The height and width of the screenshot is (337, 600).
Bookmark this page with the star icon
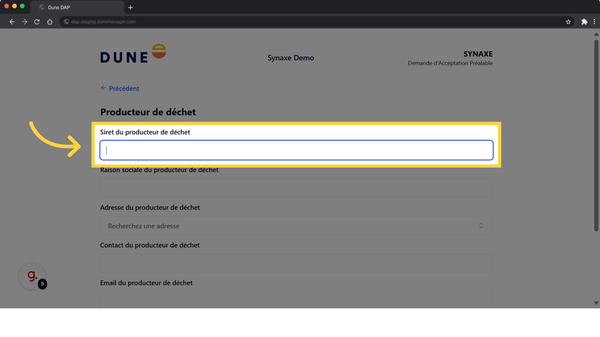(x=568, y=22)
